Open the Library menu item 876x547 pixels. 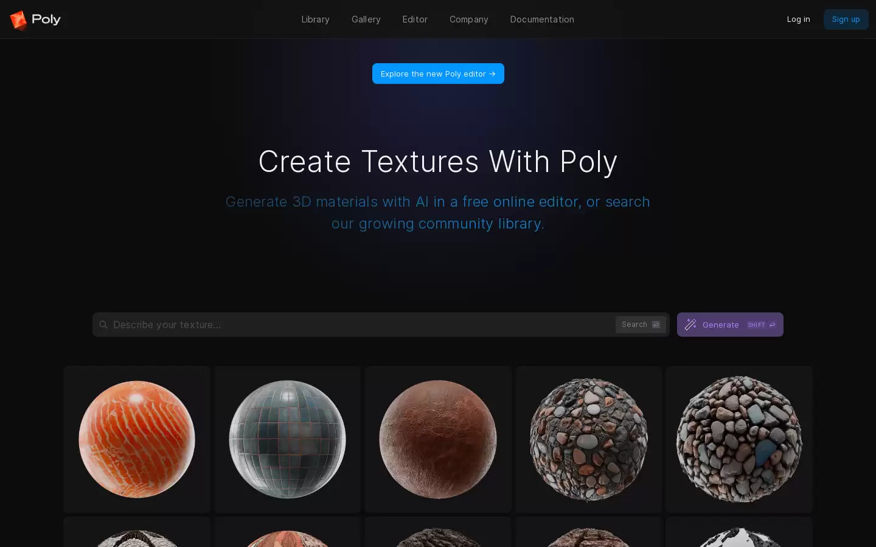pos(315,19)
